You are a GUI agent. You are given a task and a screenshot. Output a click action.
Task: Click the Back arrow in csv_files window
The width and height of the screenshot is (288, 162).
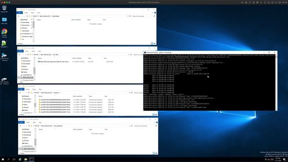(19, 54)
